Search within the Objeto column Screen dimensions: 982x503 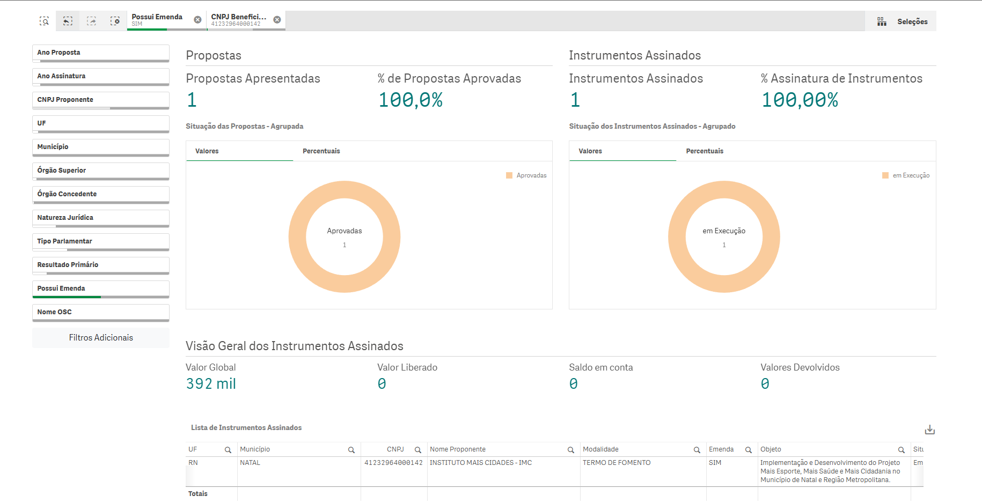point(901,450)
